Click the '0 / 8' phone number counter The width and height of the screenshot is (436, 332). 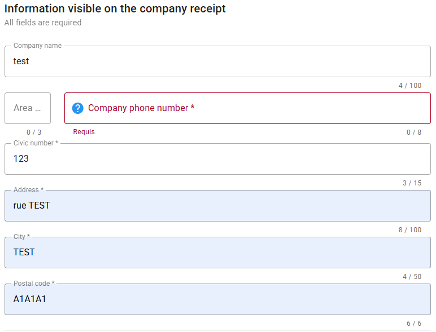click(x=413, y=132)
